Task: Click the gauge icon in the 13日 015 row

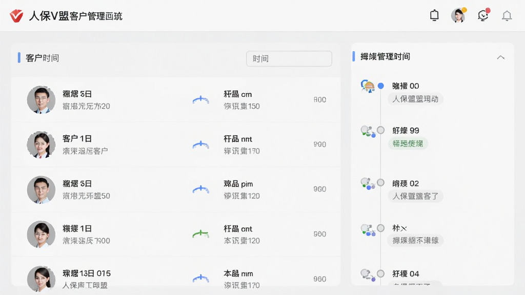Action: 201,279
